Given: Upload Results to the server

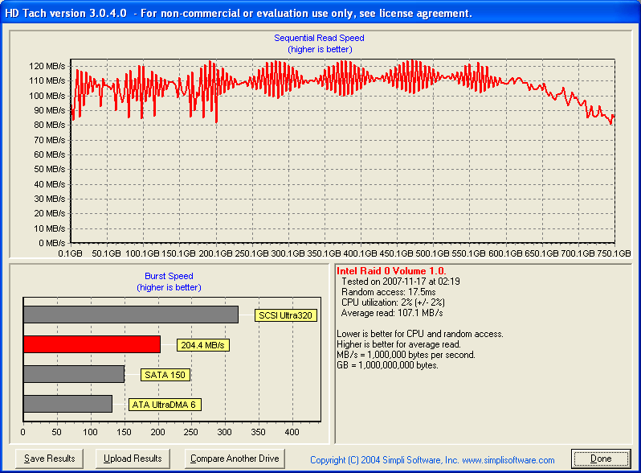Looking at the screenshot, I should 133,459.
